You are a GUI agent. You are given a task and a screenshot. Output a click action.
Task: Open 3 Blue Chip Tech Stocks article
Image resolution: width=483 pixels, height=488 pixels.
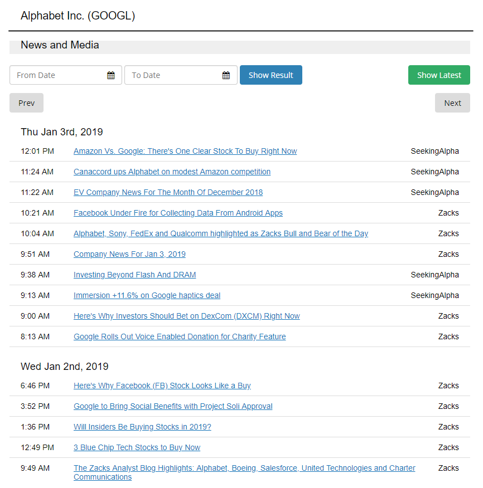point(137,447)
